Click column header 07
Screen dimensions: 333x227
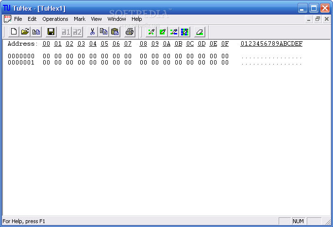(x=128, y=44)
